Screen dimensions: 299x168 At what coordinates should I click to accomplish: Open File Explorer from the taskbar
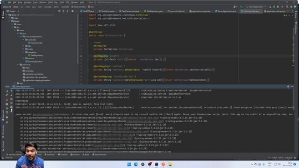(170, 164)
